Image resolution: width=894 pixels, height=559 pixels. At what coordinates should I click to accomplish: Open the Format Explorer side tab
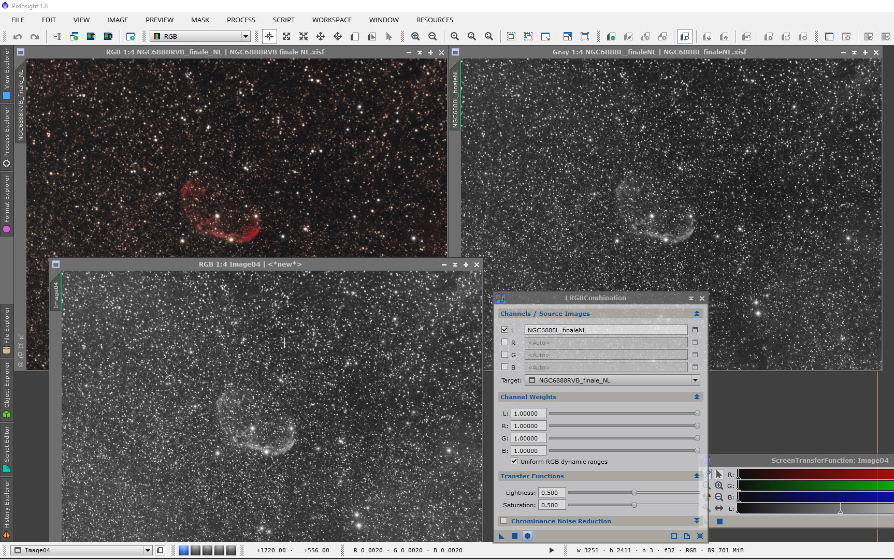point(6,204)
